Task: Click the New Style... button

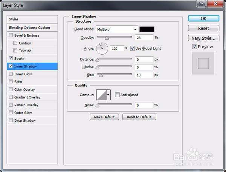Action: click(204, 38)
